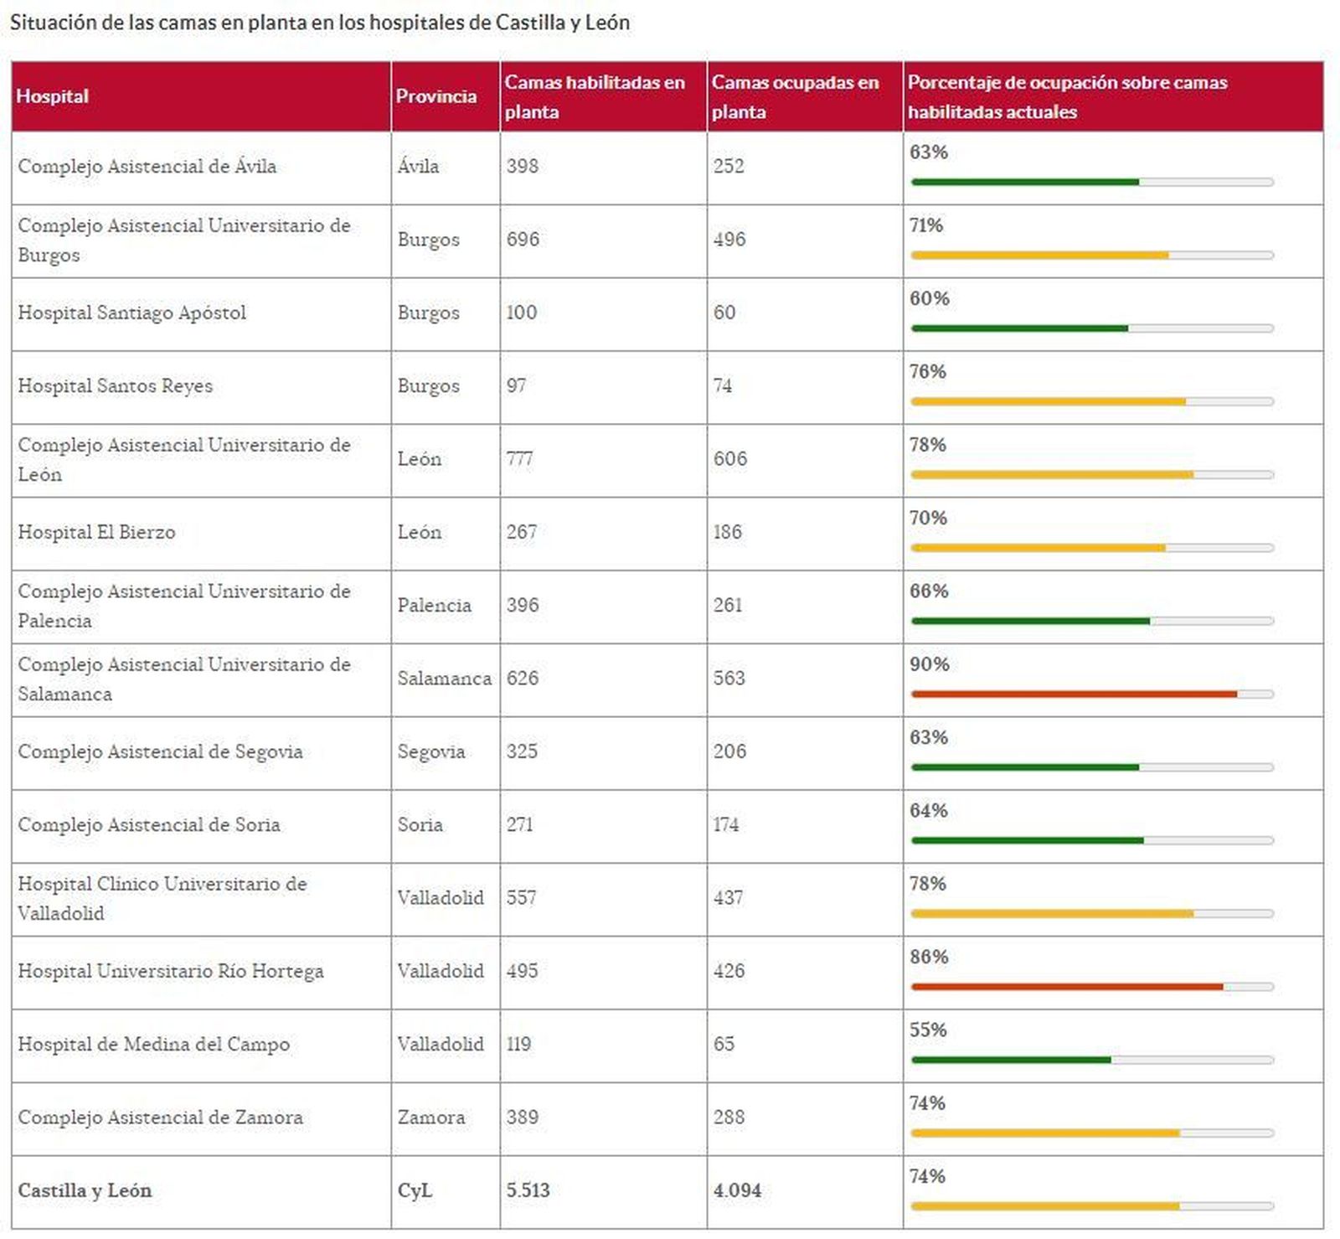Select the Camas ocupadas en planta header
This screenshot has width=1340, height=1239.
pyautogui.click(x=795, y=96)
